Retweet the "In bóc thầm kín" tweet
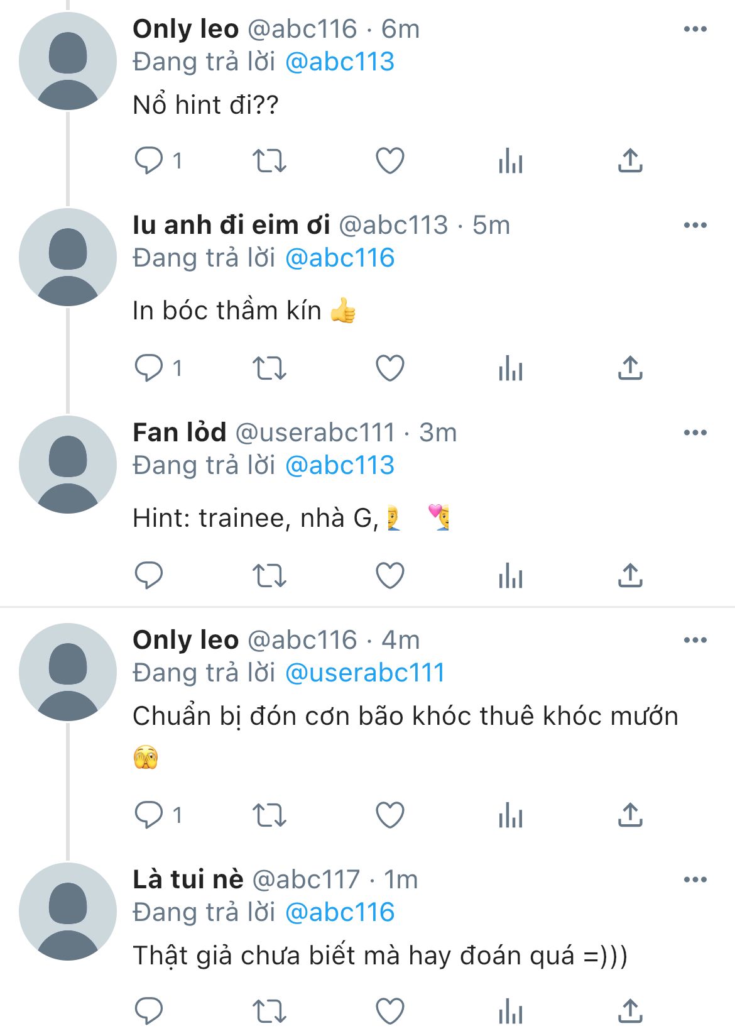This screenshot has height=1031, width=735. click(x=269, y=368)
